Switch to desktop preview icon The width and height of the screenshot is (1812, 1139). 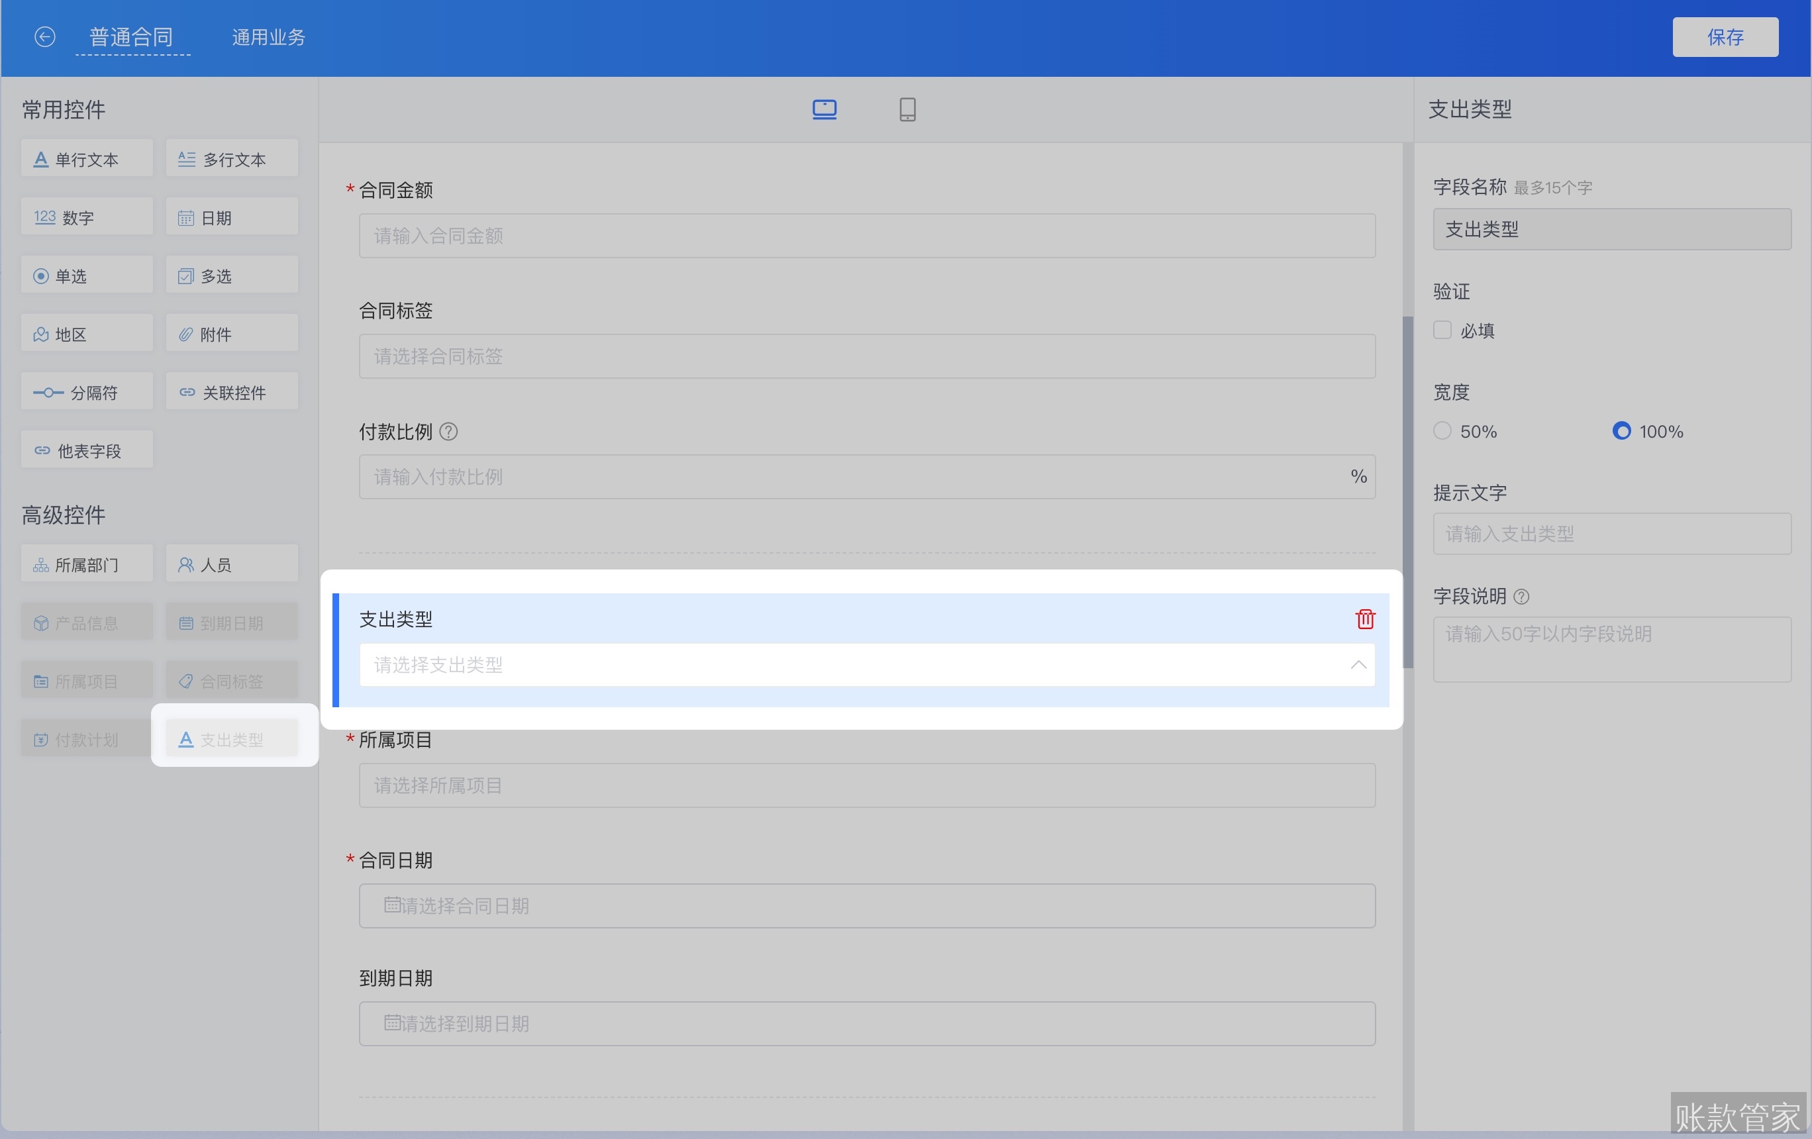[x=824, y=110]
